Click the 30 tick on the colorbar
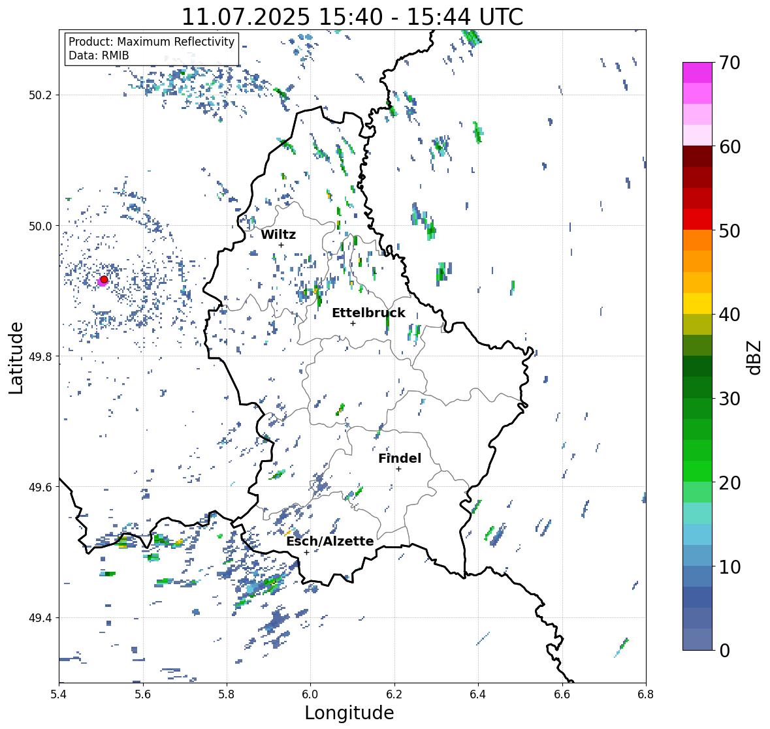Viewport: 770px width, 729px height. pos(730,399)
